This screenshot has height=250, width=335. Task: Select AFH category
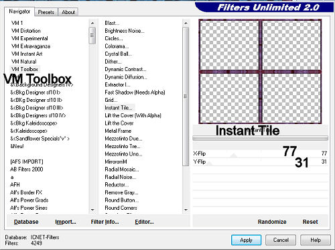click(15, 184)
